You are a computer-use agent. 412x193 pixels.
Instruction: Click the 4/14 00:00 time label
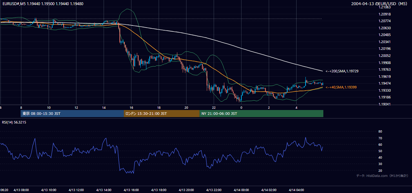[x=241, y=190]
